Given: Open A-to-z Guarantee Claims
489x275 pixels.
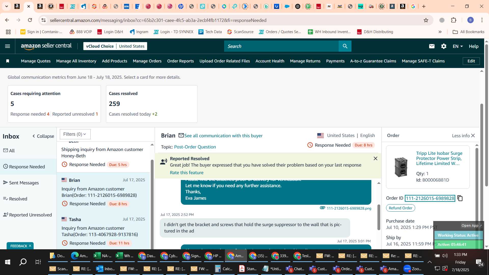Looking at the screenshot, I should tap(373, 61).
